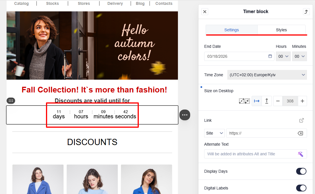
Task: Click the first product image with blue coat
Action: 38,179
